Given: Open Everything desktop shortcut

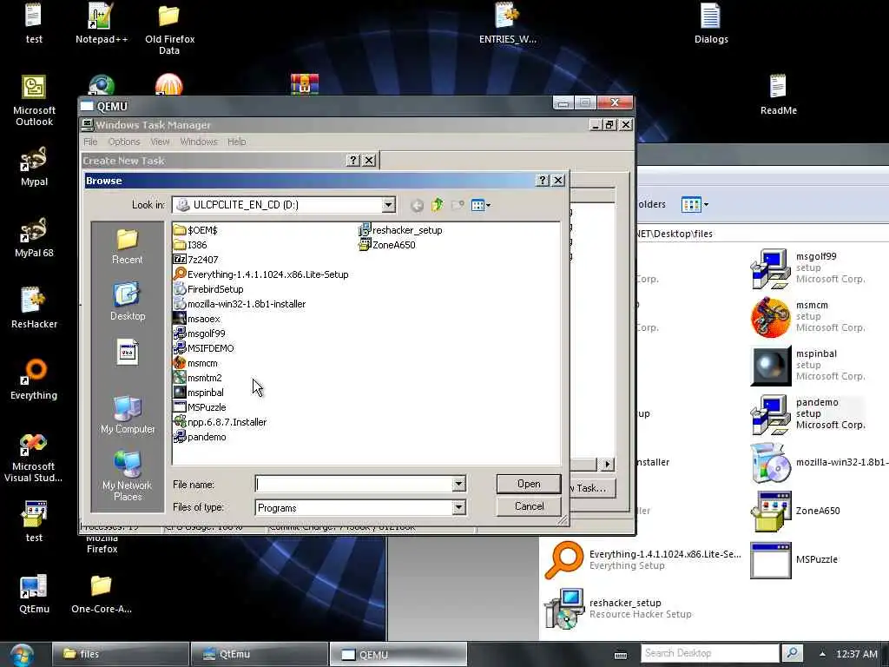Looking at the screenshot, I should click(x=34, y=379).
